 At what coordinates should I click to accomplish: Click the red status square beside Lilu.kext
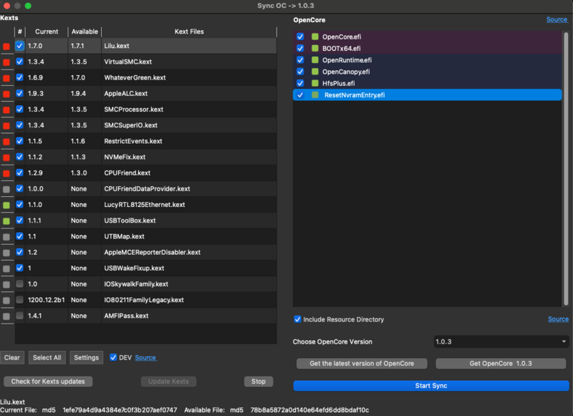point(8,46)
